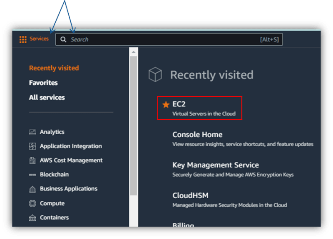Screen dimensions: 333x239
Task: Click the Analytics category icon
Action: (32, 132)
